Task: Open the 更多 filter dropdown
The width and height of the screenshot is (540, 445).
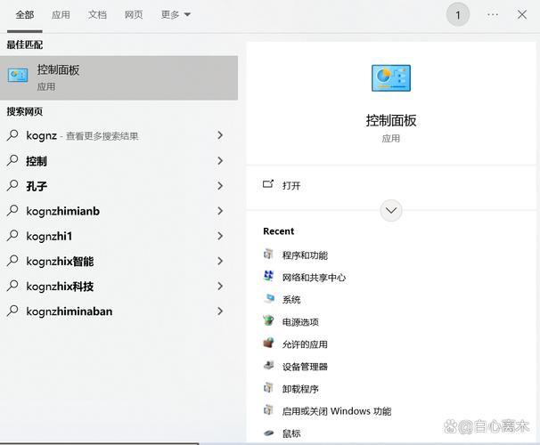Action: [176, 15]
